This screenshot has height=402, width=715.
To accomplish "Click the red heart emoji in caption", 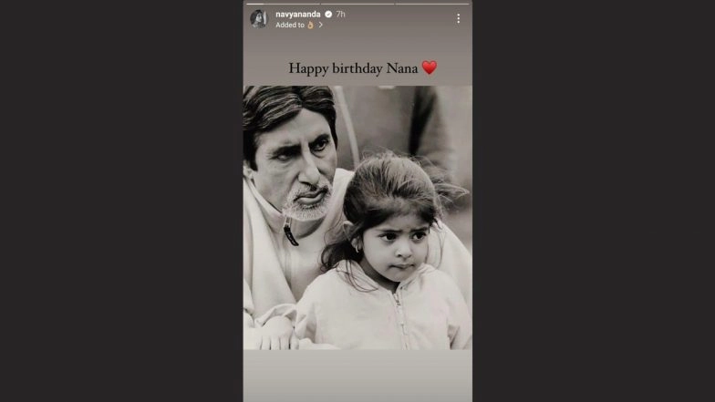I will (429, 67).
